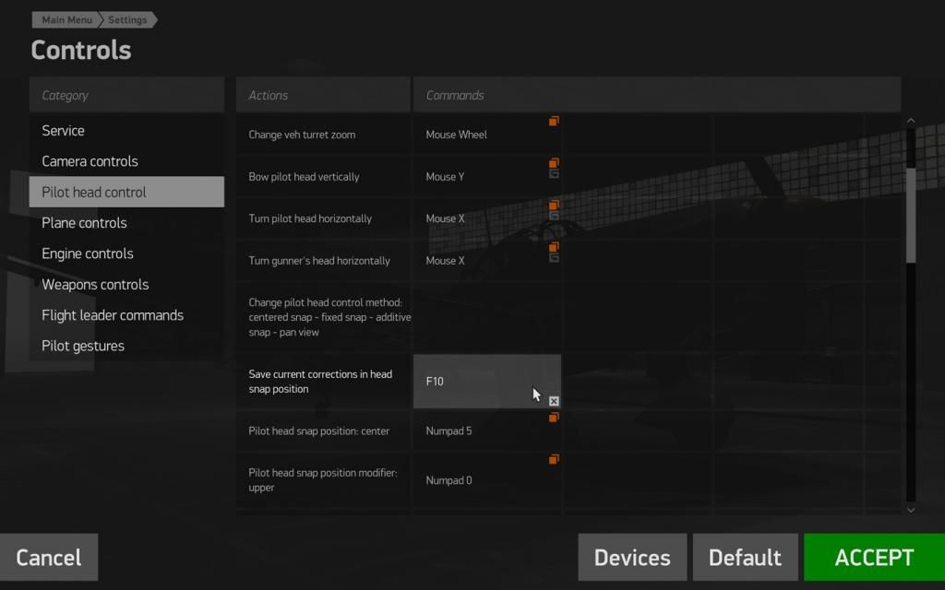Screen dimensions: 945x590
Task: Click orange icon in Mouse Y command cell
Action: 554,163
